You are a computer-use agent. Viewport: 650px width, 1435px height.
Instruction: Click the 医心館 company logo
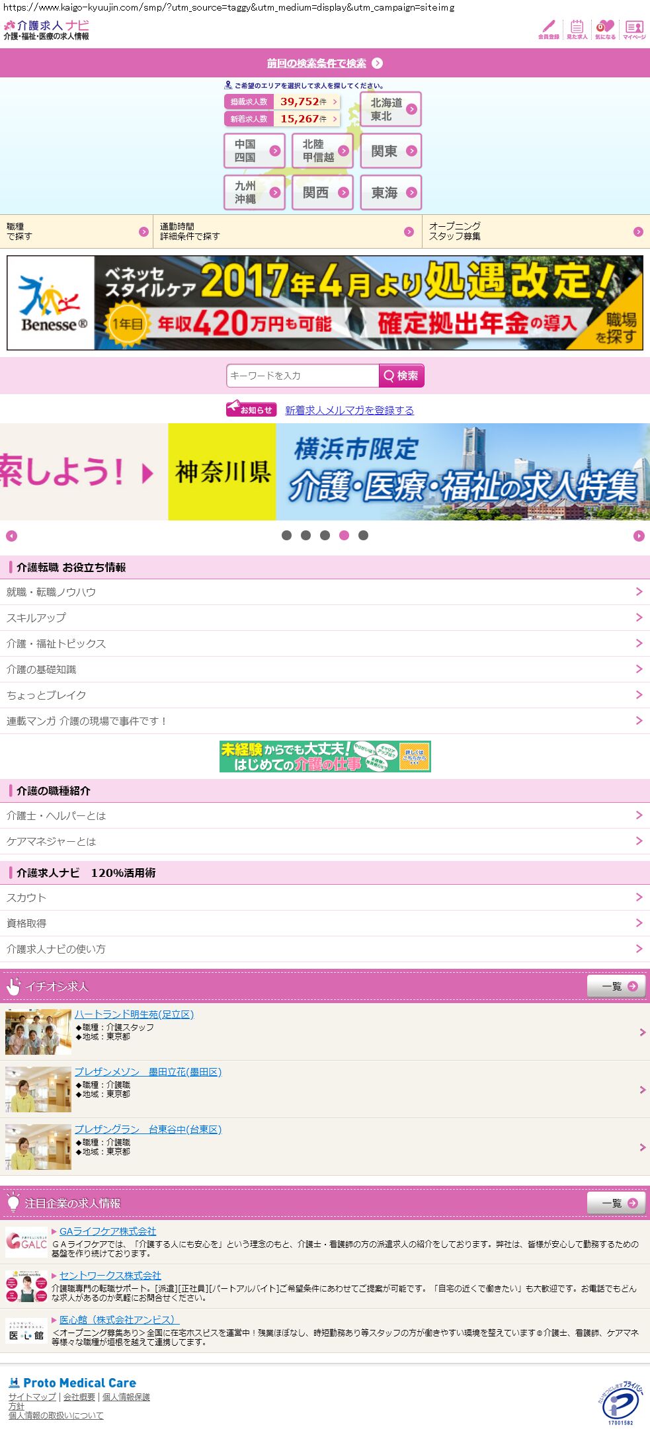coord(26,1331)
